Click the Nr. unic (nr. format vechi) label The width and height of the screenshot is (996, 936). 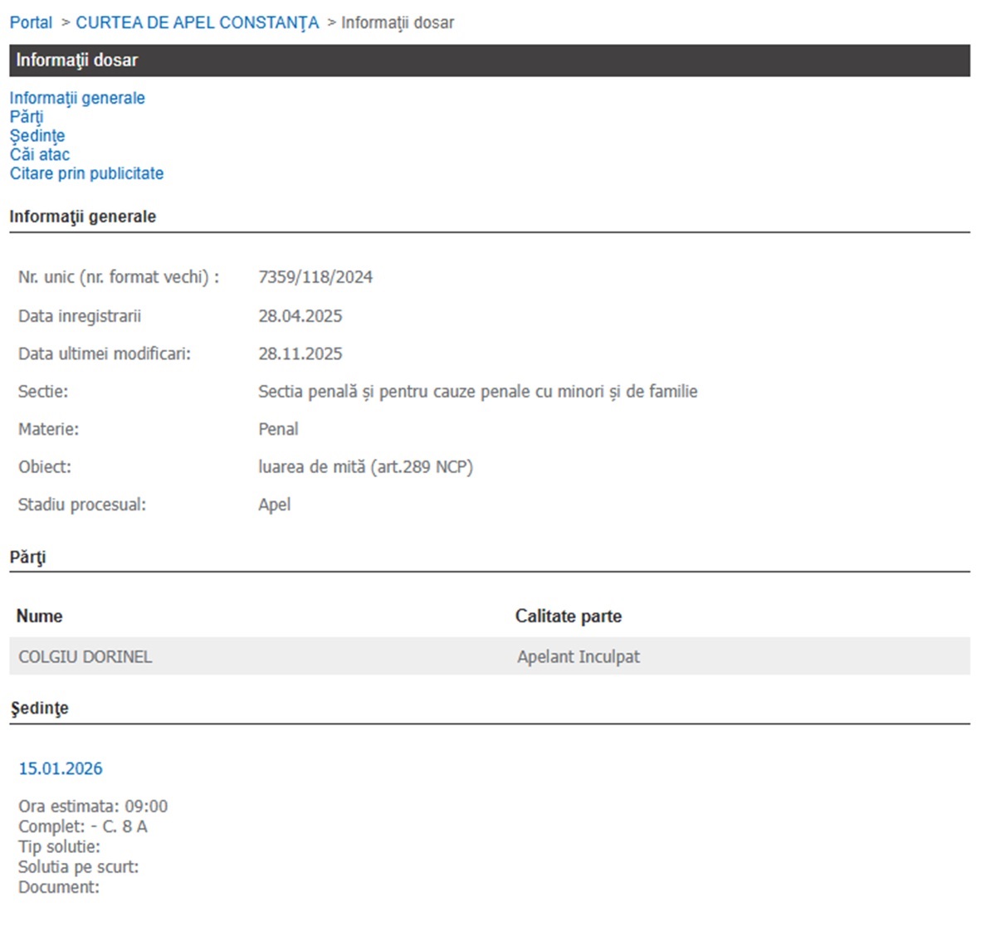click(119, 277)
